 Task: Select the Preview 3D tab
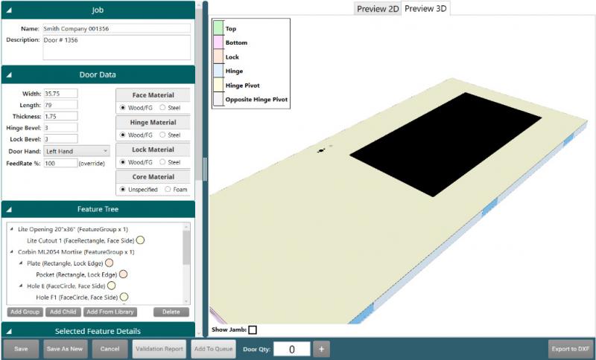(425, 9)
